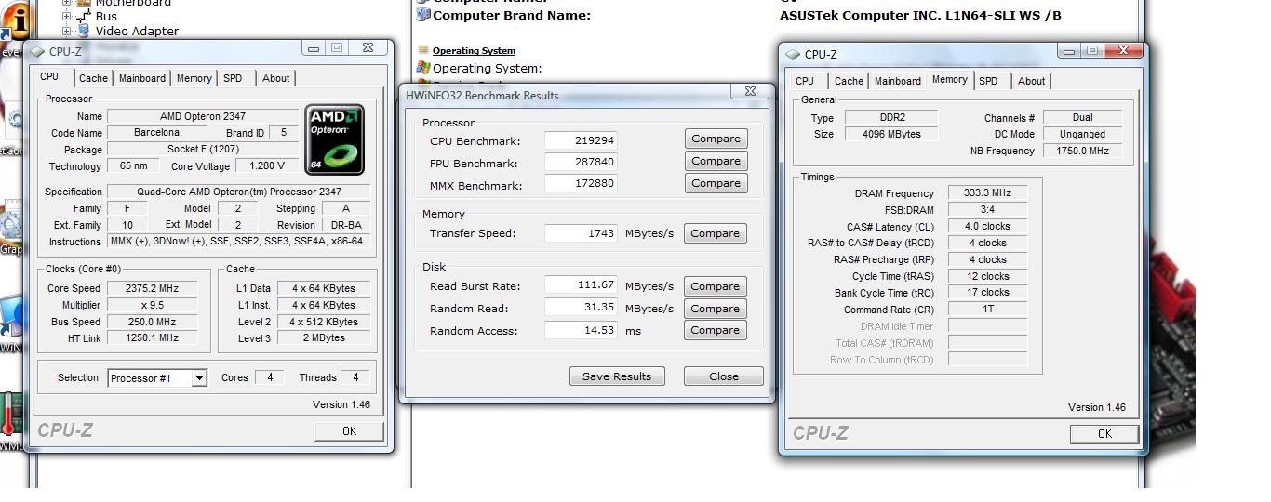Image resolution: width=1271 pixels, height=502 pixels.
Task: Compare the Random Read result
Action: (715, 309)
